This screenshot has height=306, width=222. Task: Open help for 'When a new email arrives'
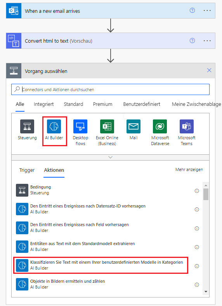point(193,10)
